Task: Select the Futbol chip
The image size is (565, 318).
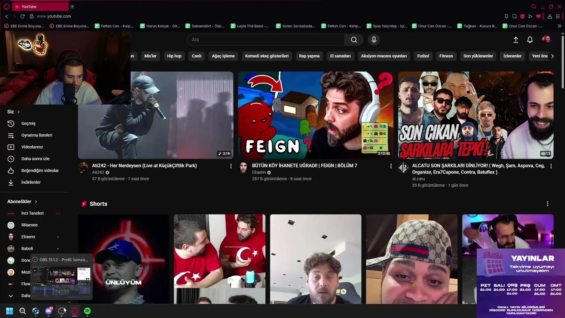Action: pos(423,56)
